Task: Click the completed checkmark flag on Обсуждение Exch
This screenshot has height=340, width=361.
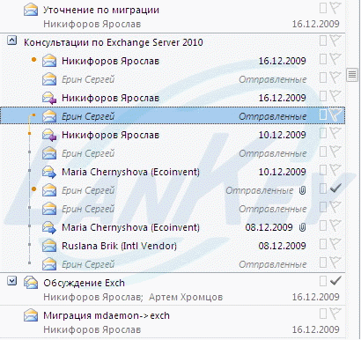Action: click(x=335, y=281)
